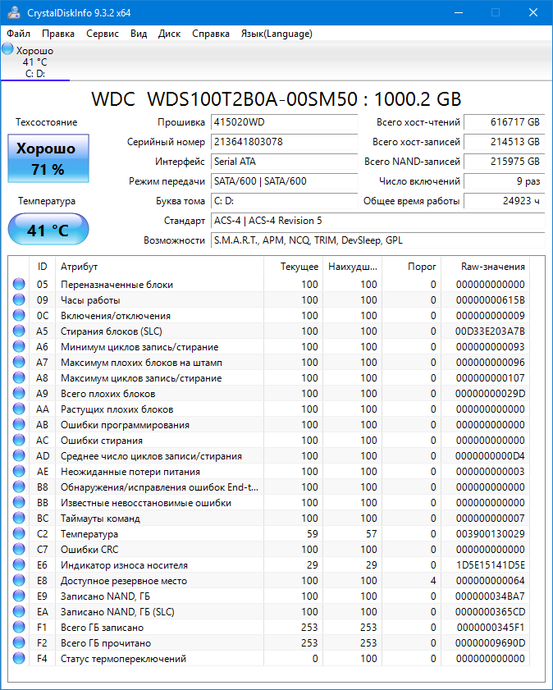Click the raw value 1D5E15141D5E

[490, 564]
